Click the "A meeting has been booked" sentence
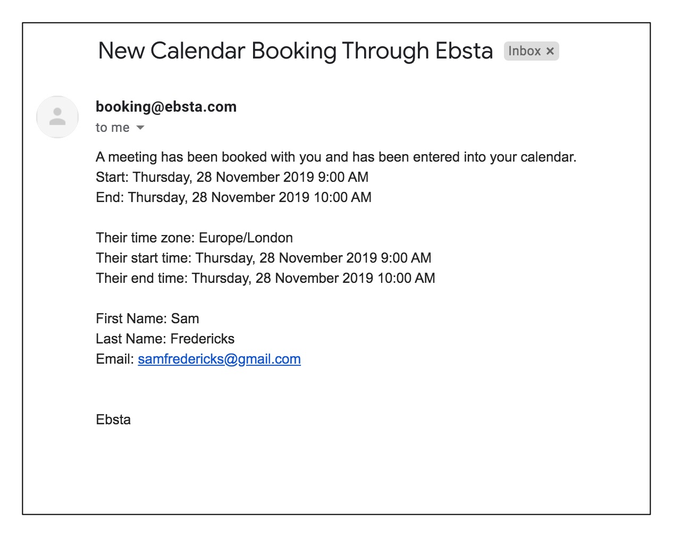 click(x=336, y=157)
